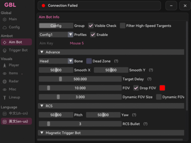Open the Config1 Profiles dropdown
191x143 pixels.
[56, 35]
